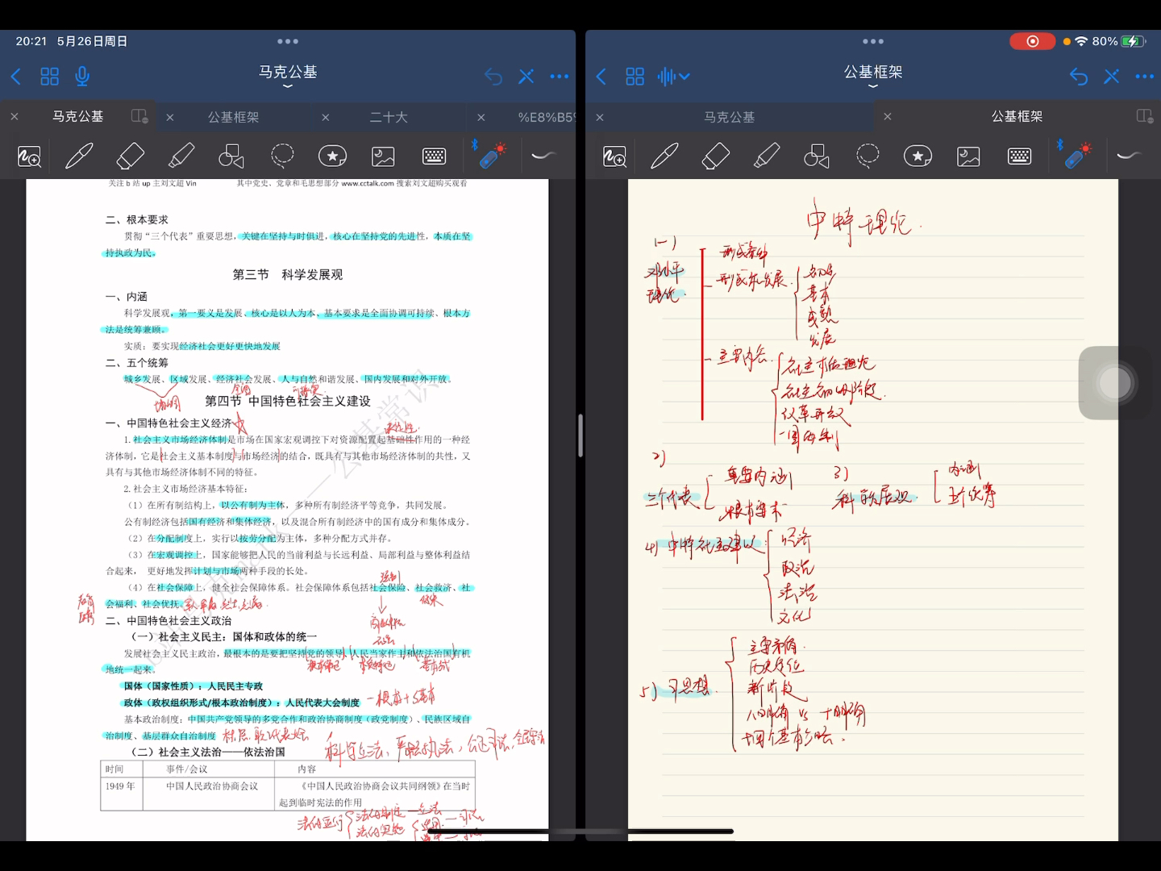Pick the stroke style curve in left toolbar
This screenshot has width=1161, height=871.
[544, 155]
